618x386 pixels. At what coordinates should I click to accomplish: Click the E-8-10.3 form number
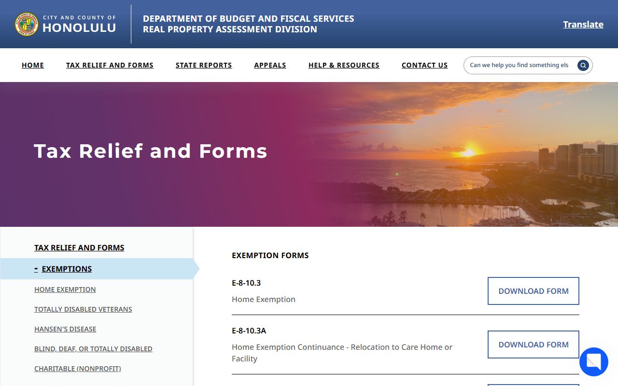(x=246, y=283)
